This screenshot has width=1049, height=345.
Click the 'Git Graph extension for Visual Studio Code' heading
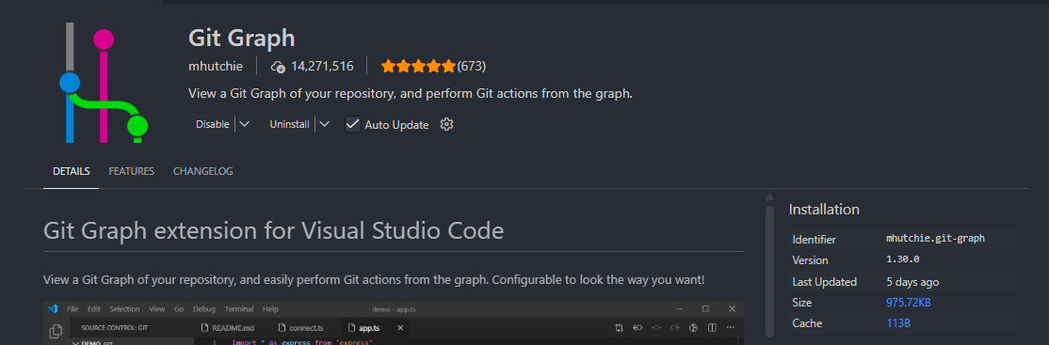click(x=273, y=231)
